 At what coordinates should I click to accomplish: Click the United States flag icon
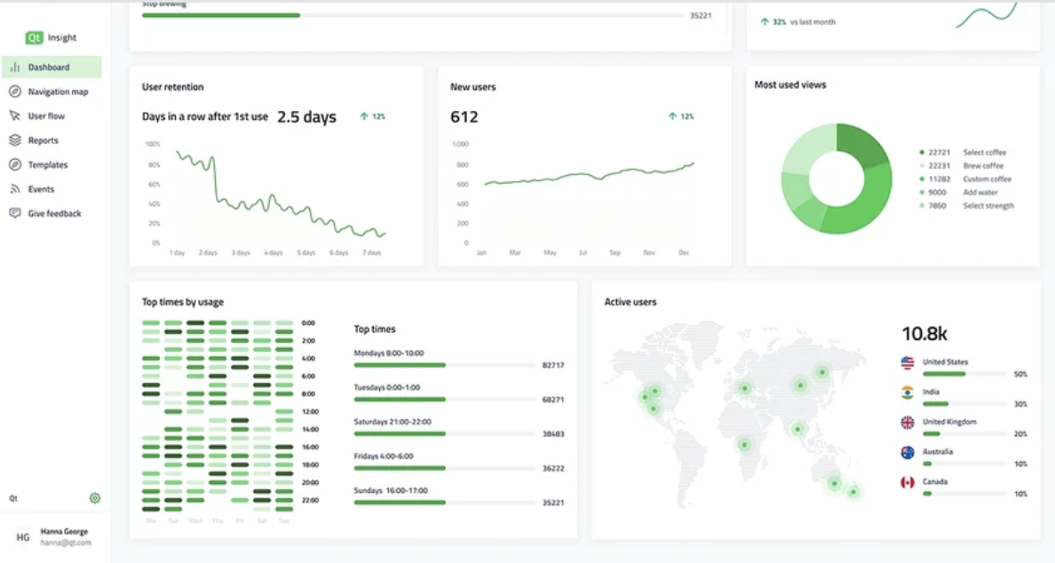pos(908,362)
